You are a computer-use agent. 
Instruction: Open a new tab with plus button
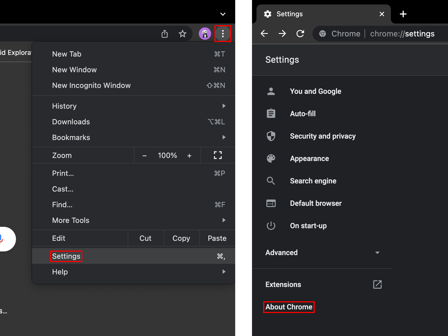point(403,14)
